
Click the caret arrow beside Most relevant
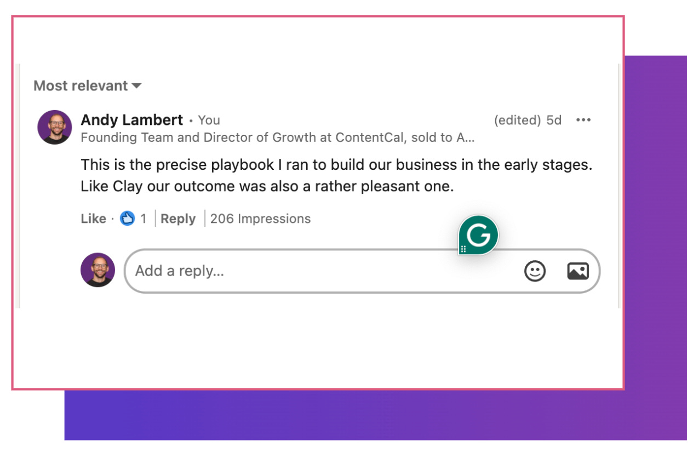pyautogui.click(x=136, y=86)
